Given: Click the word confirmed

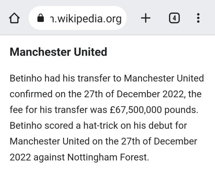Looking at the screenshot, I should (31, 94).
